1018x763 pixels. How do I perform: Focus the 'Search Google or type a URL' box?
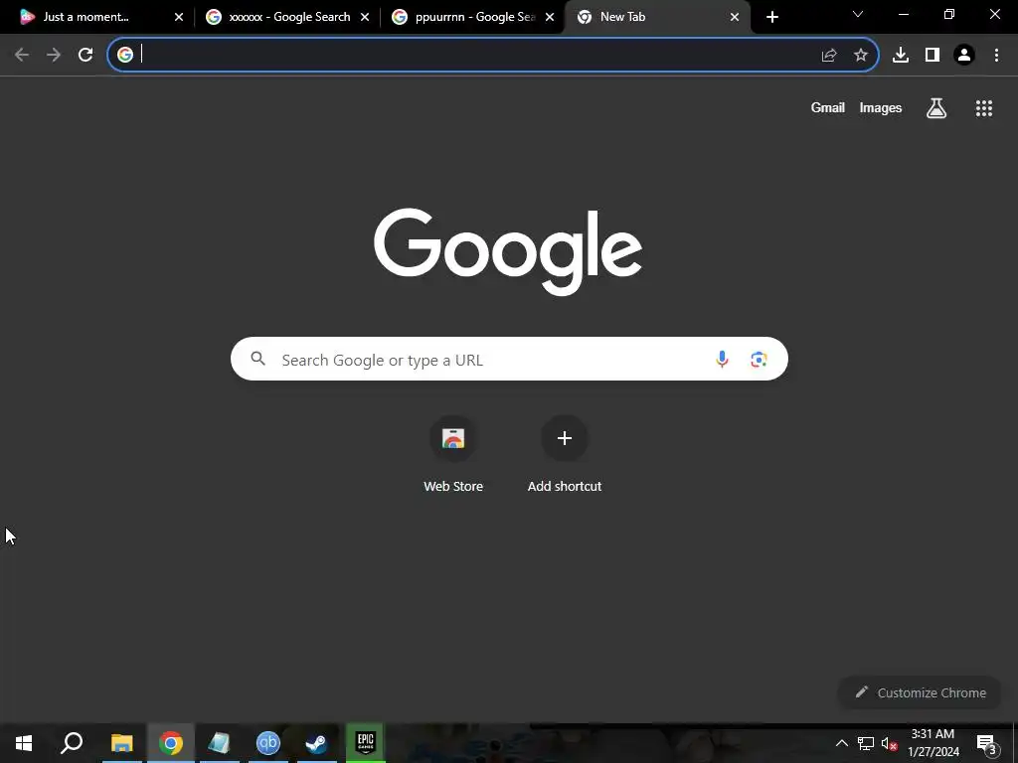pos(509,359)
